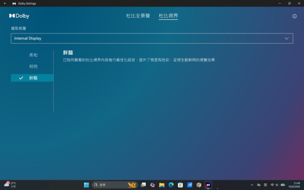Switch to the 杜比全景聲 tab
The width and height of the screenshot is (304, 190).
pos(138,16)
